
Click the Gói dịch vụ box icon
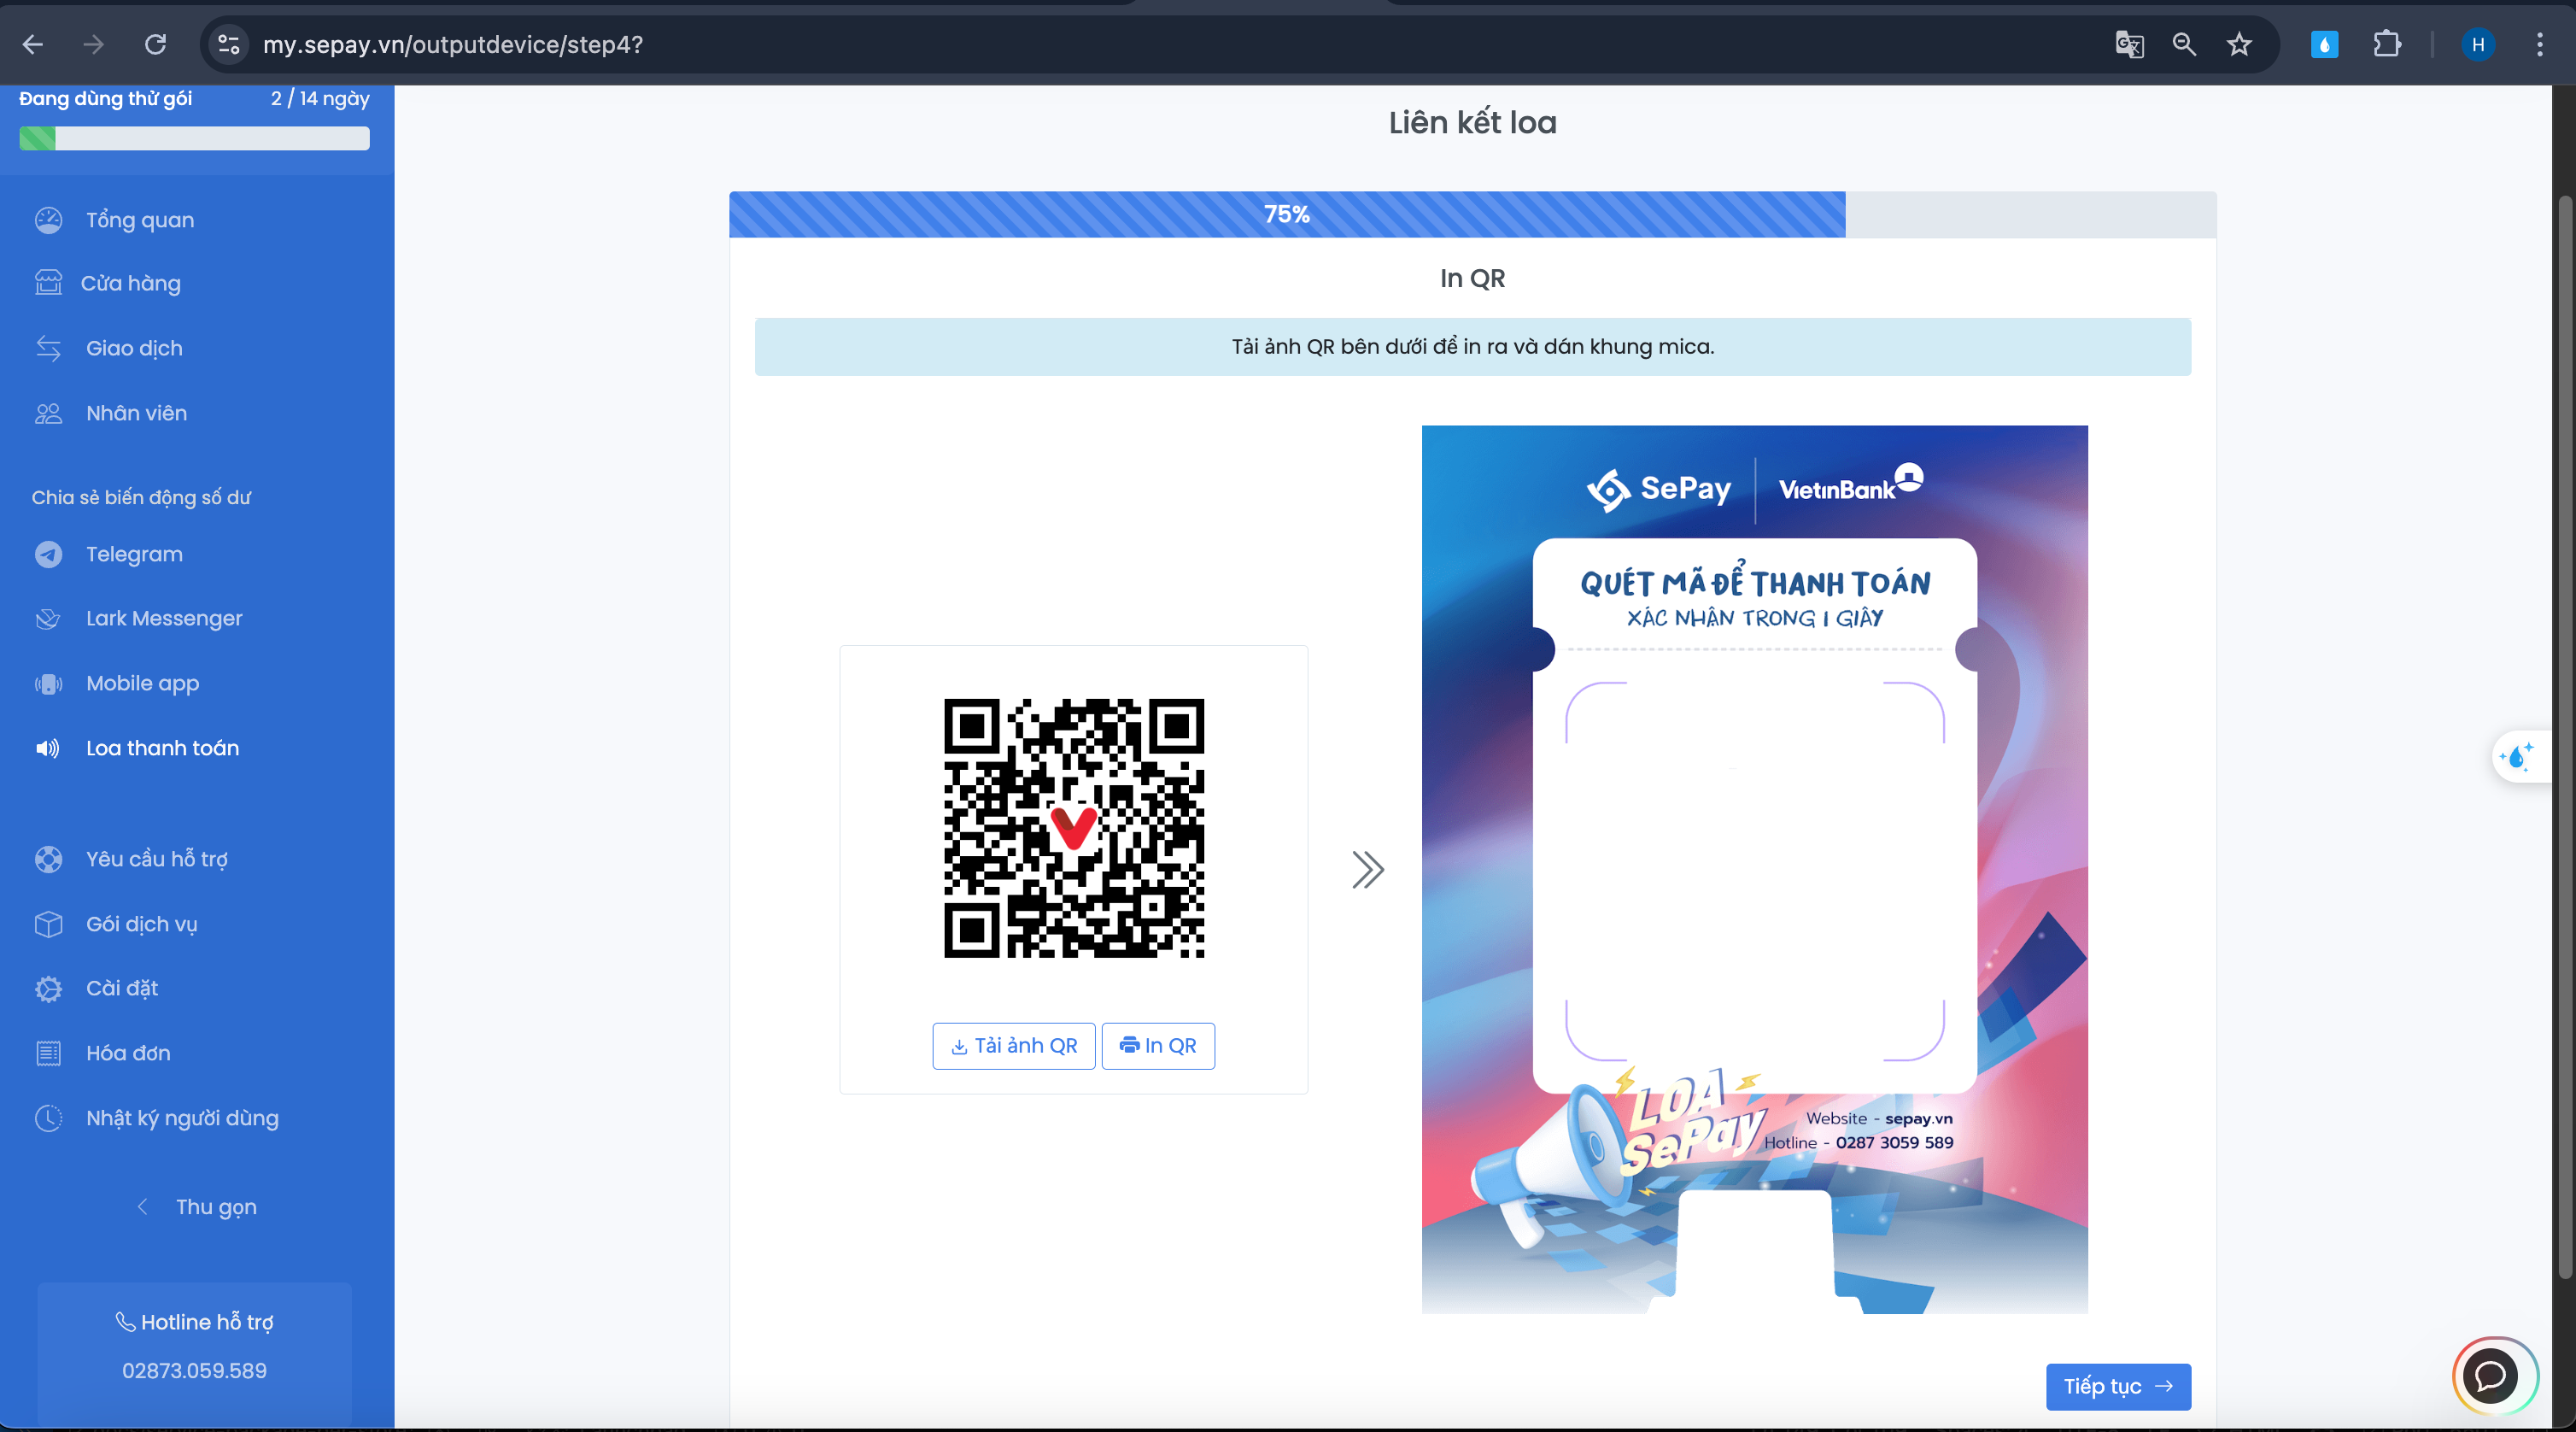pyautogui.click(x=48, y=924)
